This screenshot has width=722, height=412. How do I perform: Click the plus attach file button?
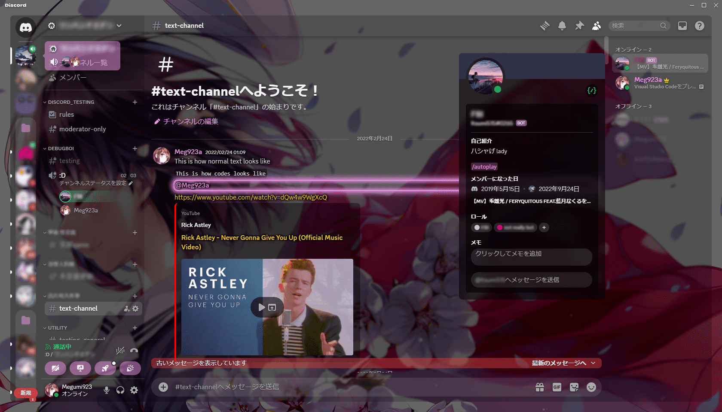pos(163,387)
